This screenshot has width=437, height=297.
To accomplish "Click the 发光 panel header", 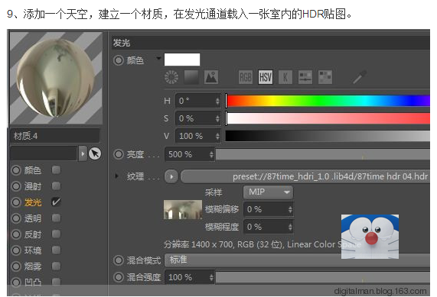I will [271, 43].
